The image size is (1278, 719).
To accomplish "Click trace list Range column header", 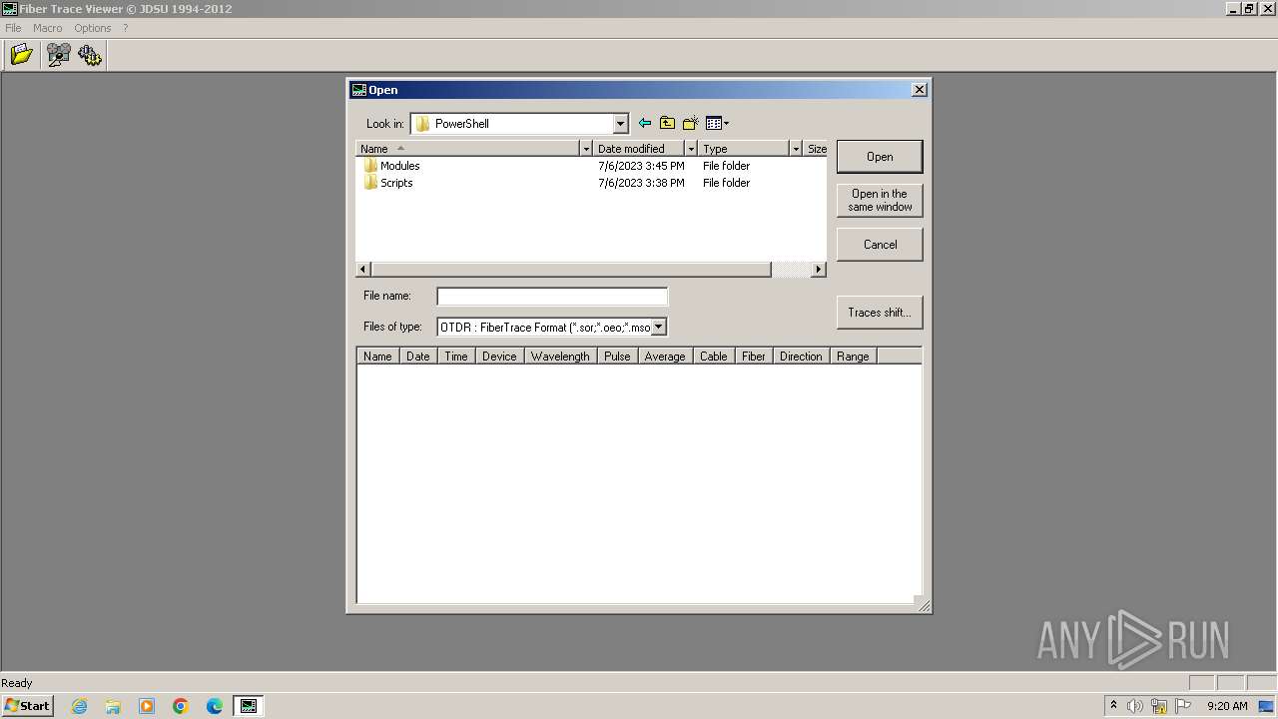I will click(x=853, y=357).
